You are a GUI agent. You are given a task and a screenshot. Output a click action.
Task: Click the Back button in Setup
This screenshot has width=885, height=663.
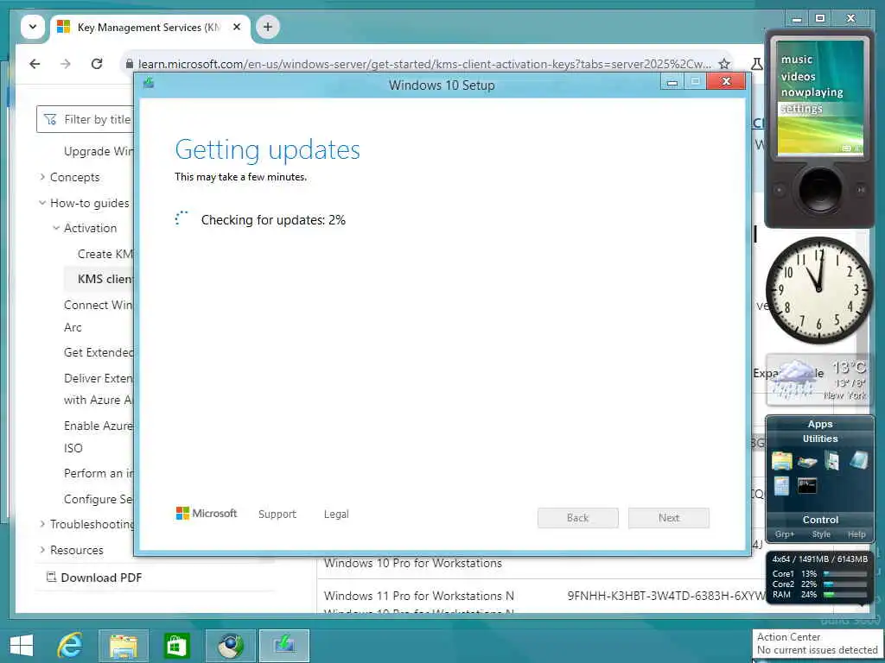(x=578, y=518)
